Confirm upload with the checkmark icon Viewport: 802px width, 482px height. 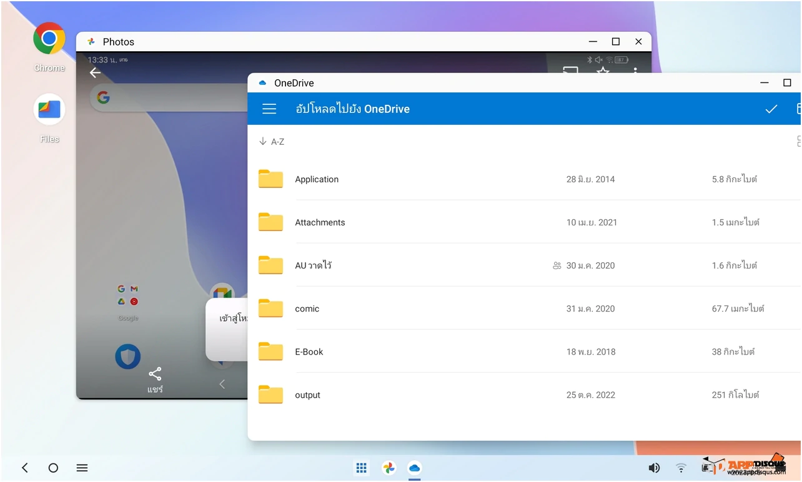click(x=771, y=109)
